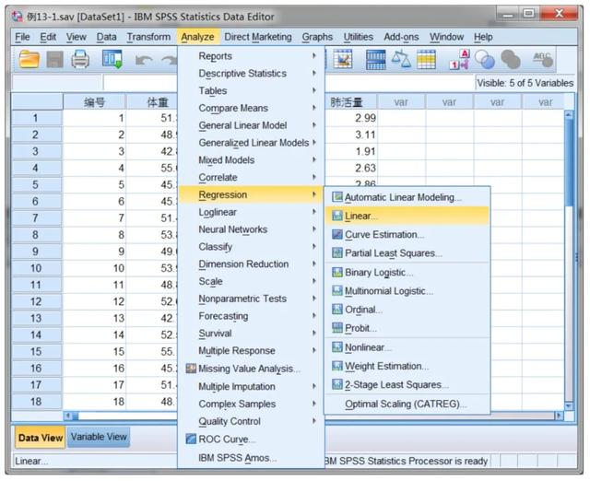
Task: Click the Show all variables gray circles icon
Action: coord(511,60)
